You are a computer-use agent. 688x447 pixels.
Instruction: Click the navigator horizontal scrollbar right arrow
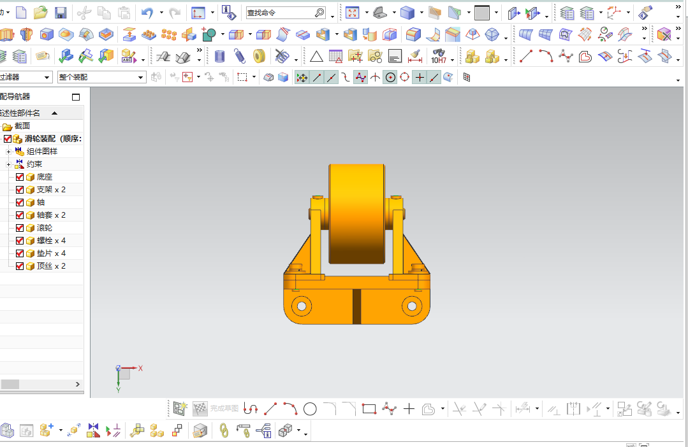tap(78, 385)
